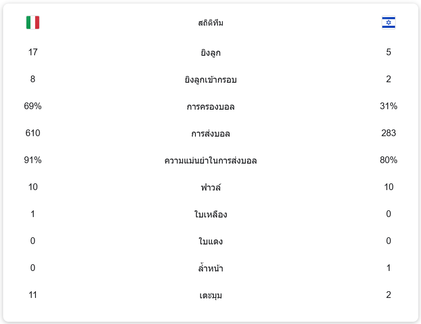Viewport: 421px width, 324px height.
Task: Click Italy's 69% possession value
Action: pyautogui.click(x=33, y=106)
